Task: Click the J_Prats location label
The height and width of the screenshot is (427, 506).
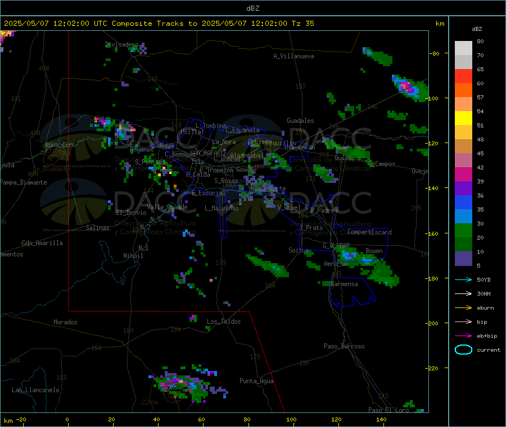Action: pos(311,228)
